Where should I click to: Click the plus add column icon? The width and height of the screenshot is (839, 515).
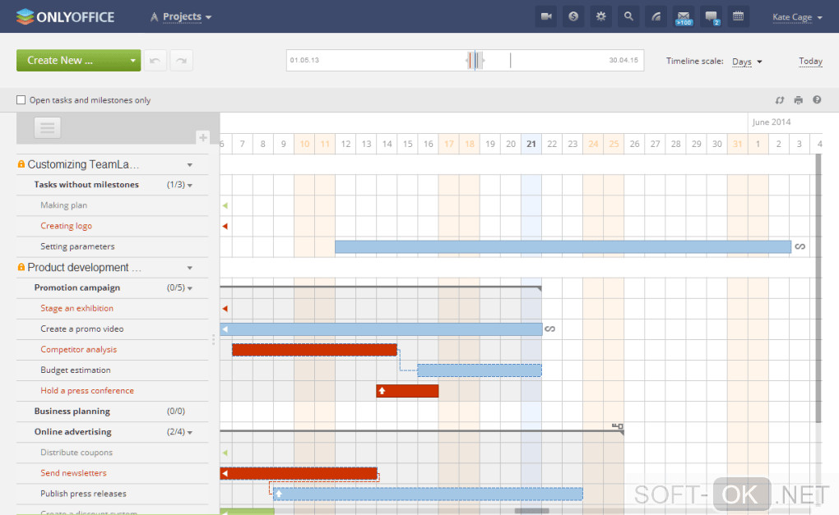pyautogui.click(x=203, y=137)
